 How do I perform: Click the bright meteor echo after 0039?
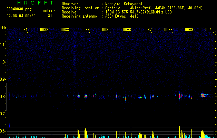204,95
